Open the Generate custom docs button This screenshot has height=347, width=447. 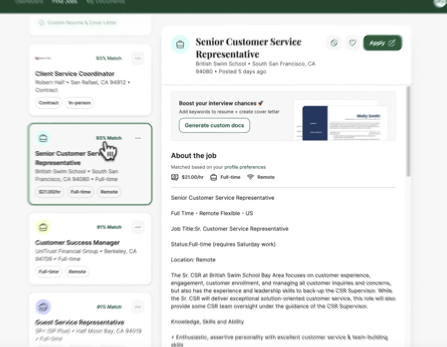214,125
